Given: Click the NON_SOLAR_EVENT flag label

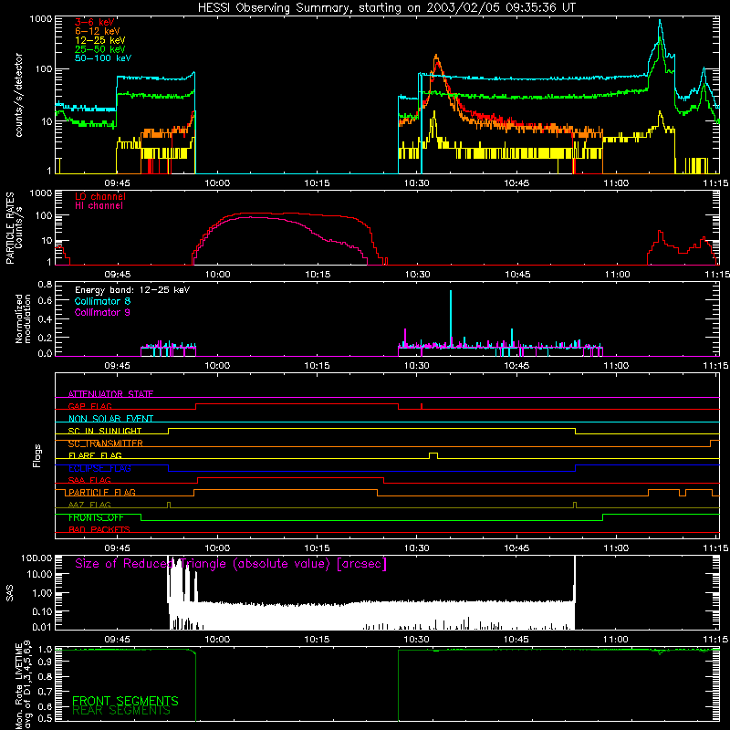Looking at the screenshot, I should [110, 419].
